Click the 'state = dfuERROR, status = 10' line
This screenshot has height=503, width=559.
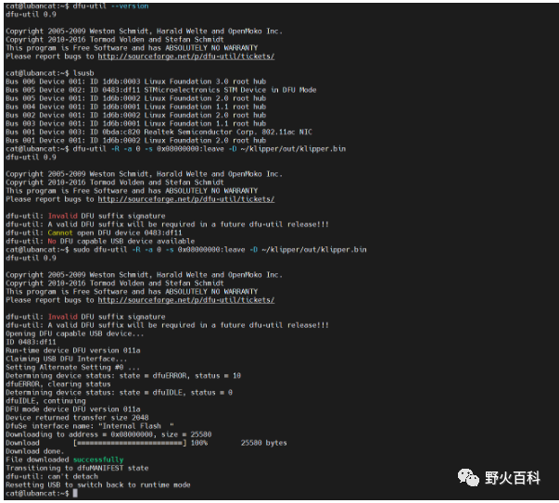tap(123, 375)
